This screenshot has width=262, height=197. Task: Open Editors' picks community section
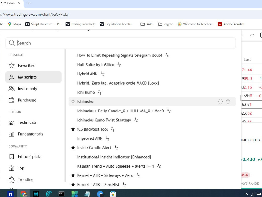point(33,157)
